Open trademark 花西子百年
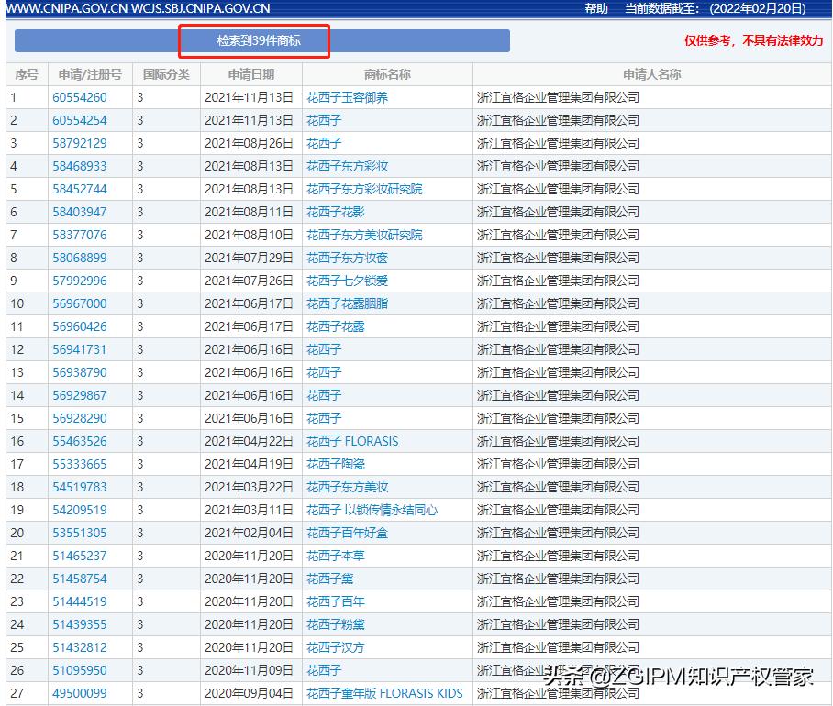This screenshot has width=833, height=706. pos(336,601)
